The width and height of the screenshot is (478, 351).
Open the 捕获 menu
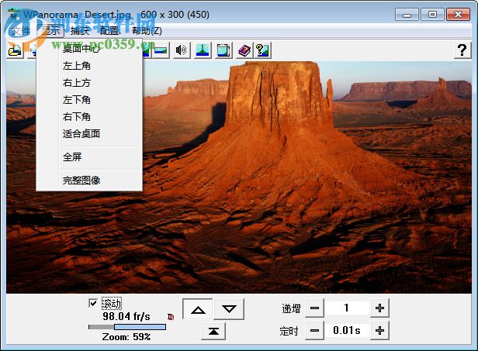click(80, 31)
